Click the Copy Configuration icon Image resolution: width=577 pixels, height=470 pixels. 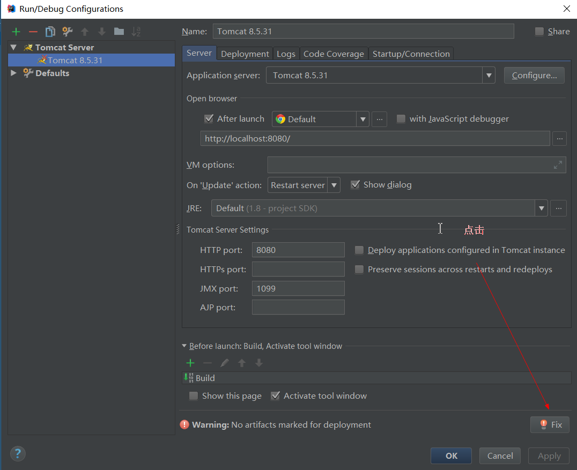[x=50, y=32]
